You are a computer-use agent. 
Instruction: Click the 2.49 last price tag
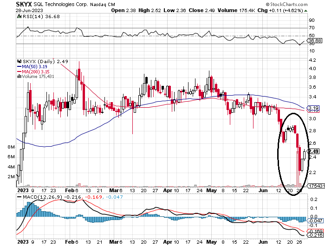click(313, 151)
